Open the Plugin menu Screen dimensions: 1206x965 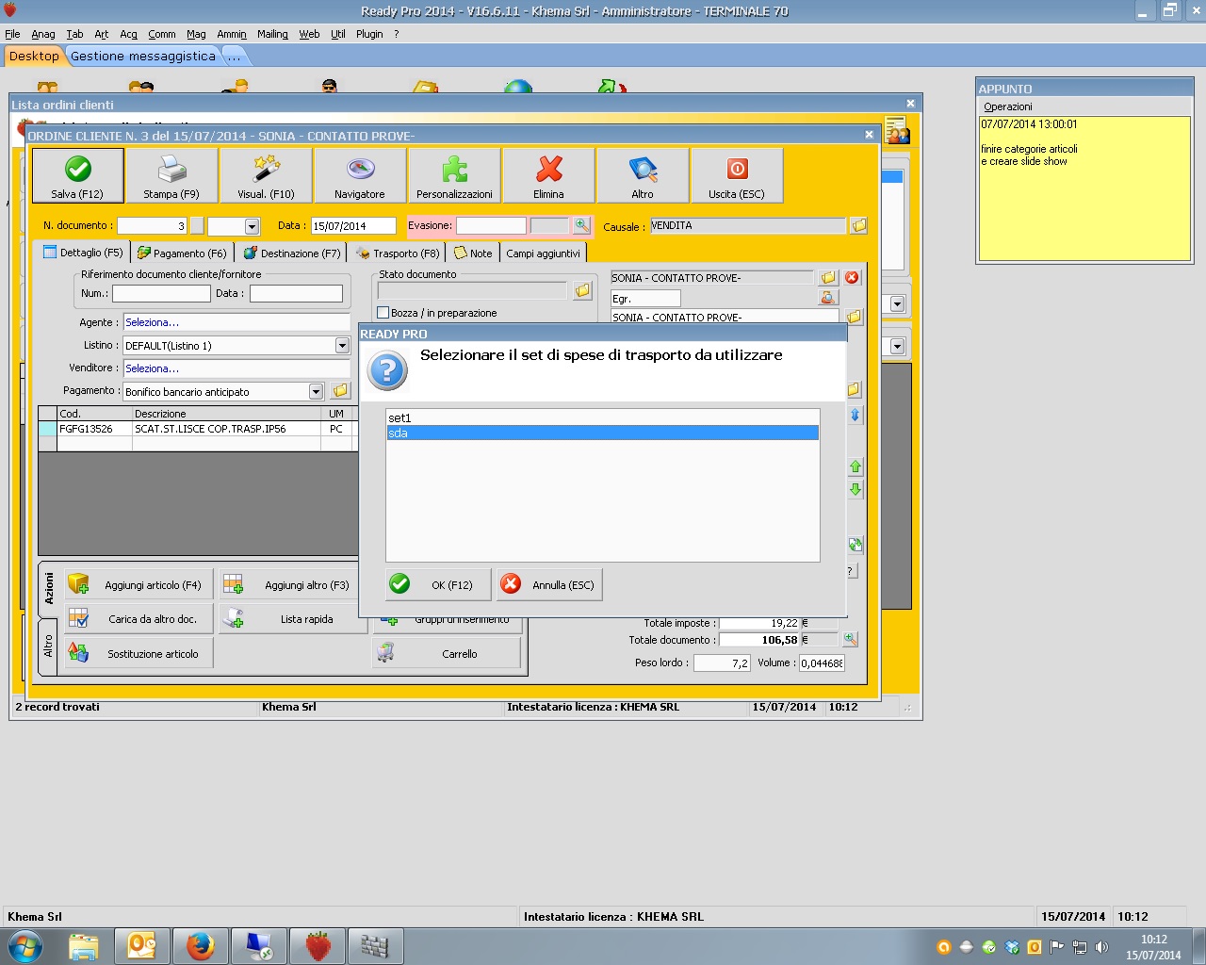point(369,34)
